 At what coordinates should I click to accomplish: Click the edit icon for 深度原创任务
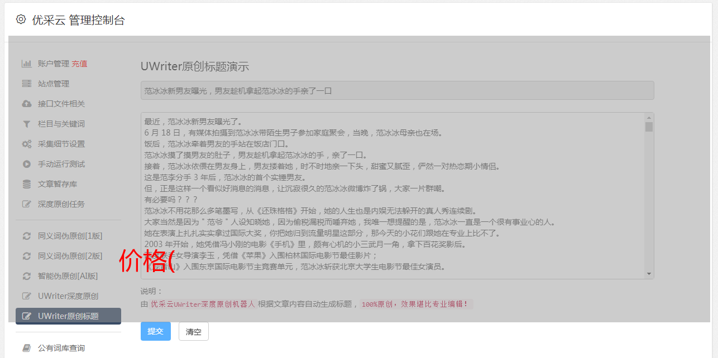pyautogui.click(x=26, y=204)
